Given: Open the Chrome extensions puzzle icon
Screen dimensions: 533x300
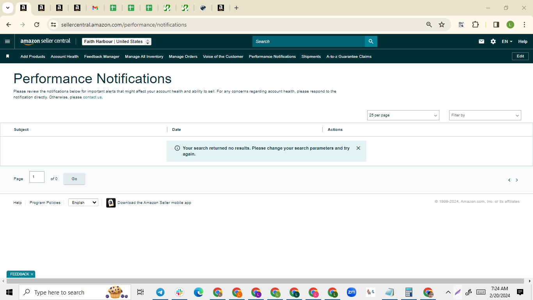Looking at the screenshot, I should (475, 25).
